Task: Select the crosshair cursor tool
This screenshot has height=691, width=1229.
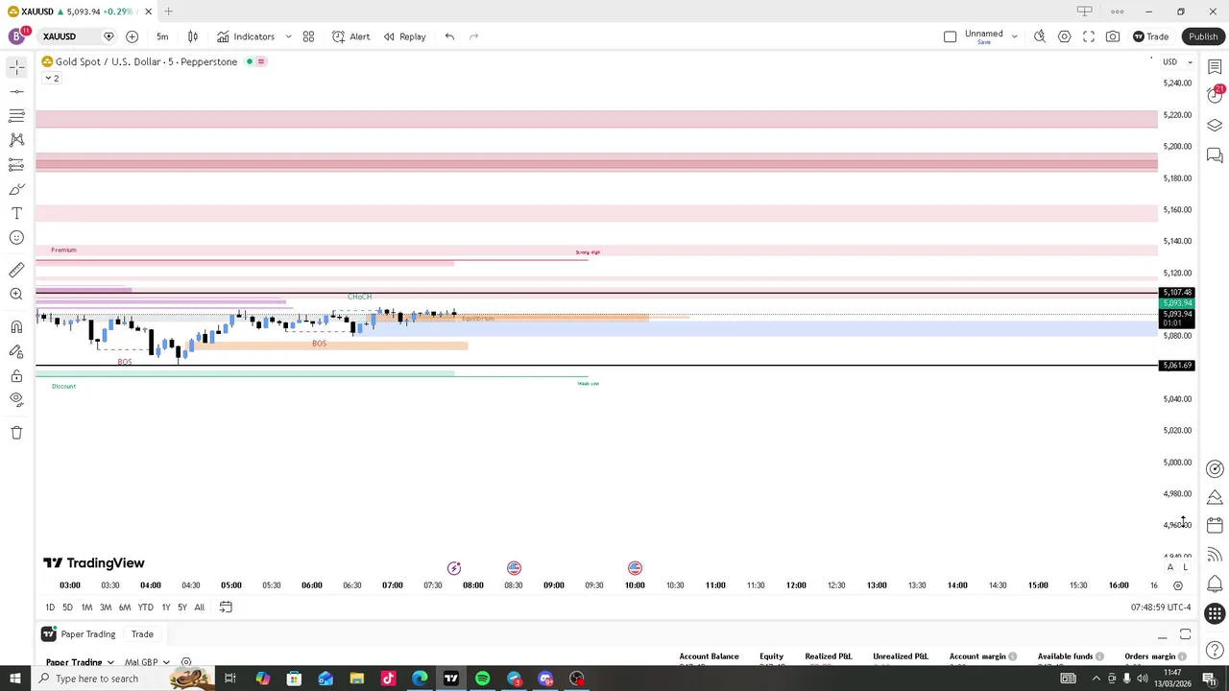Action: [16, 67]
